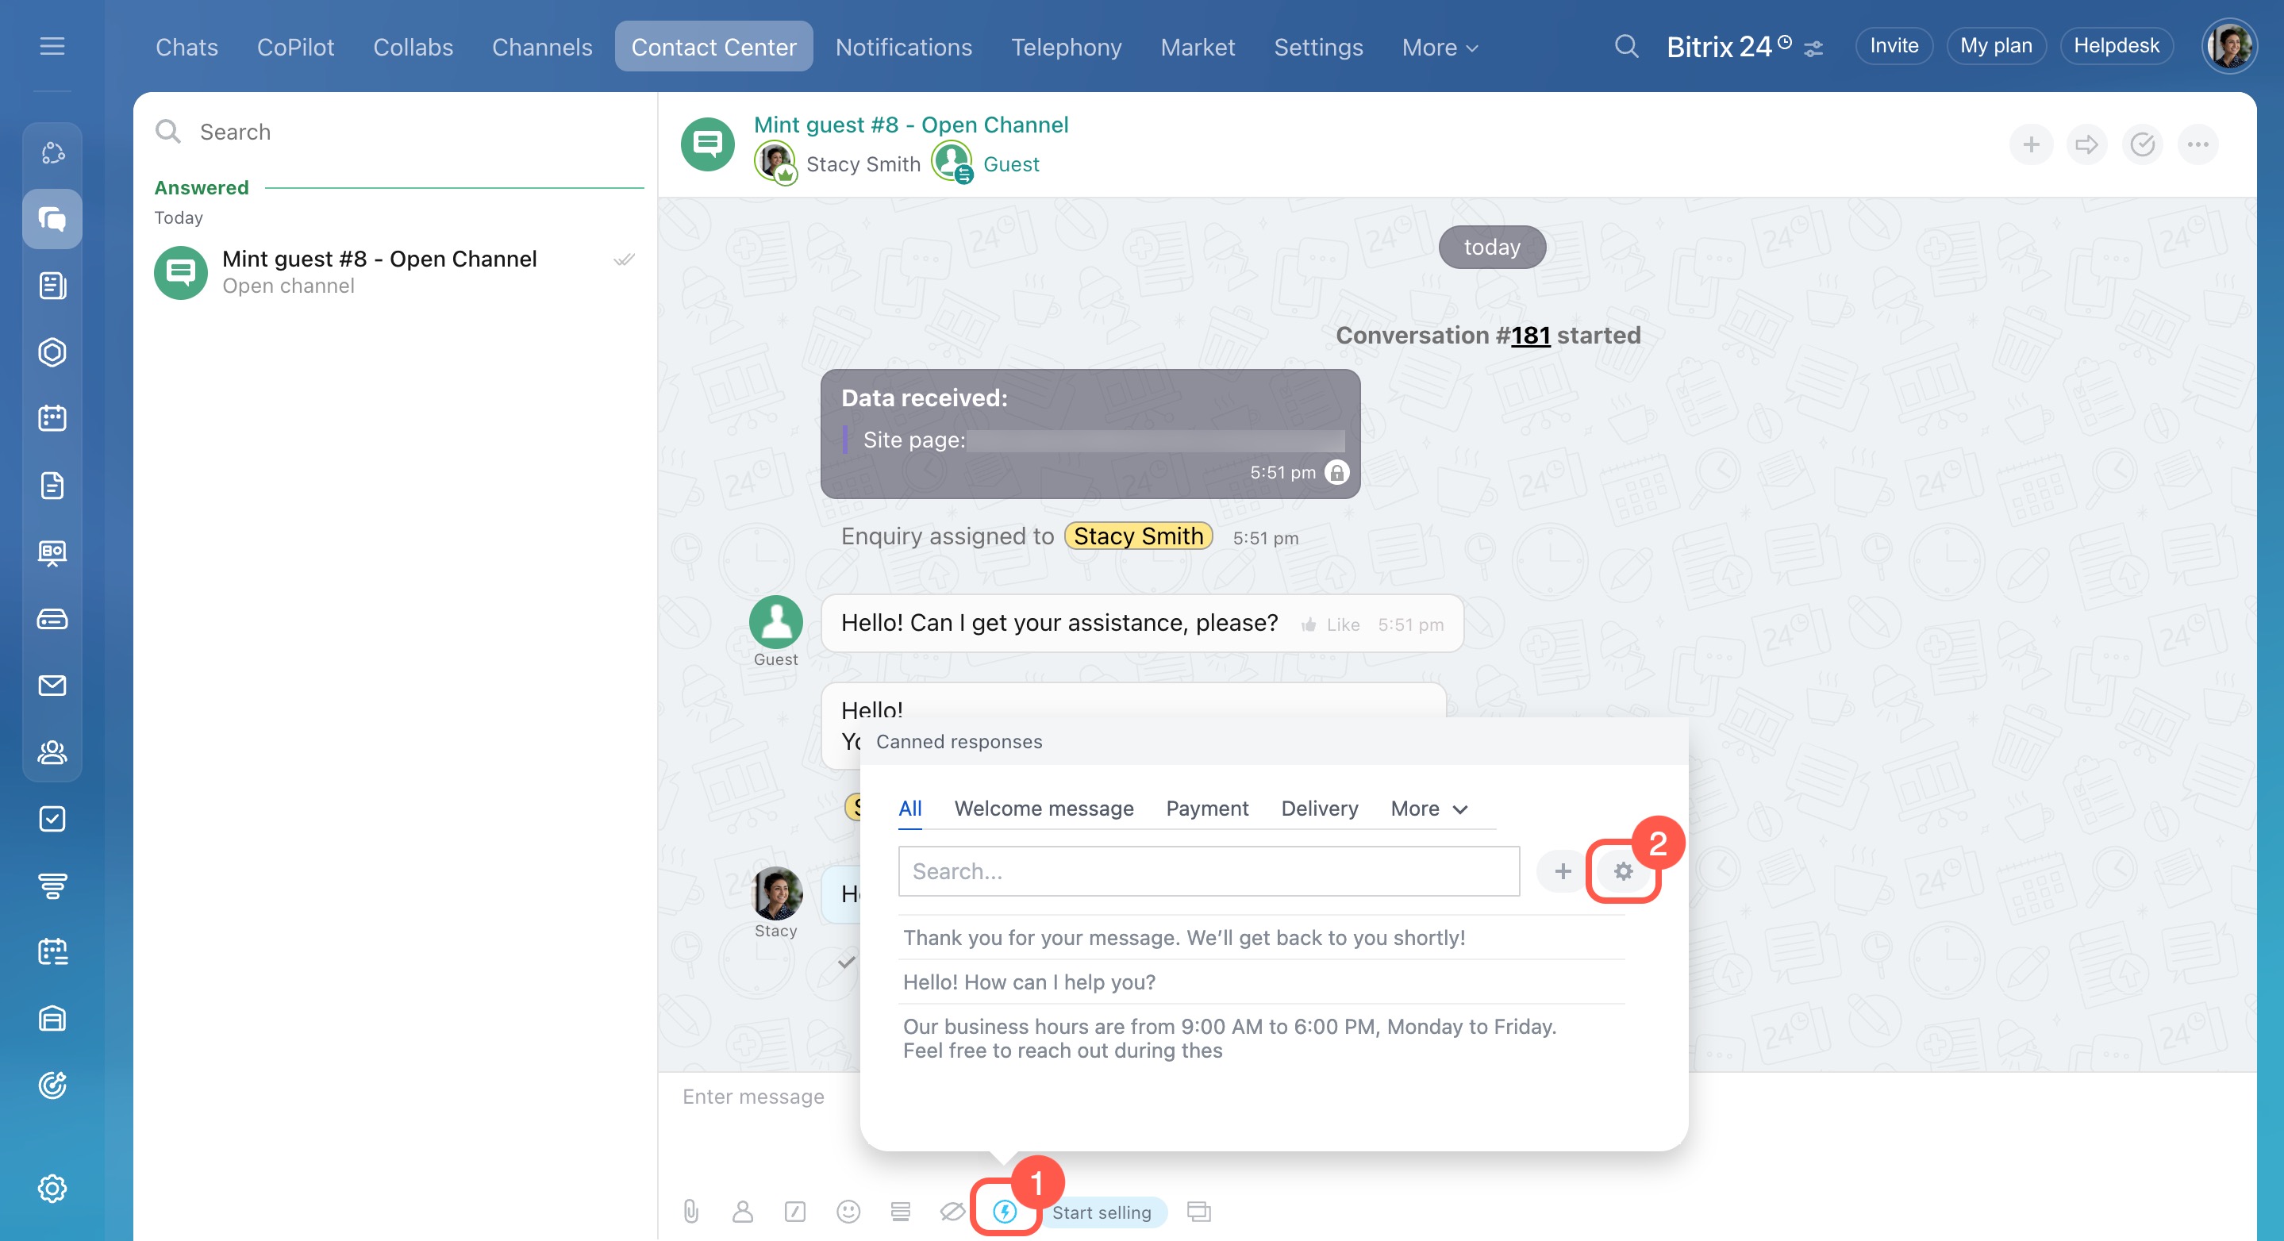Click the canned responses Search field
The image size is (2284, 1241).
pyautogui.click(x=1208, y=871)
